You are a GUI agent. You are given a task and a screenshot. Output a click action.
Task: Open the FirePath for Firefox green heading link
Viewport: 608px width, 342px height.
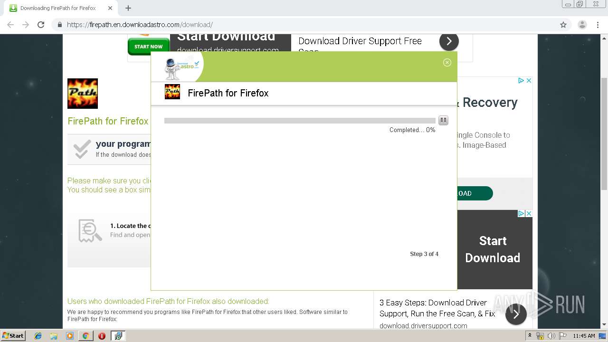point(108,121)
